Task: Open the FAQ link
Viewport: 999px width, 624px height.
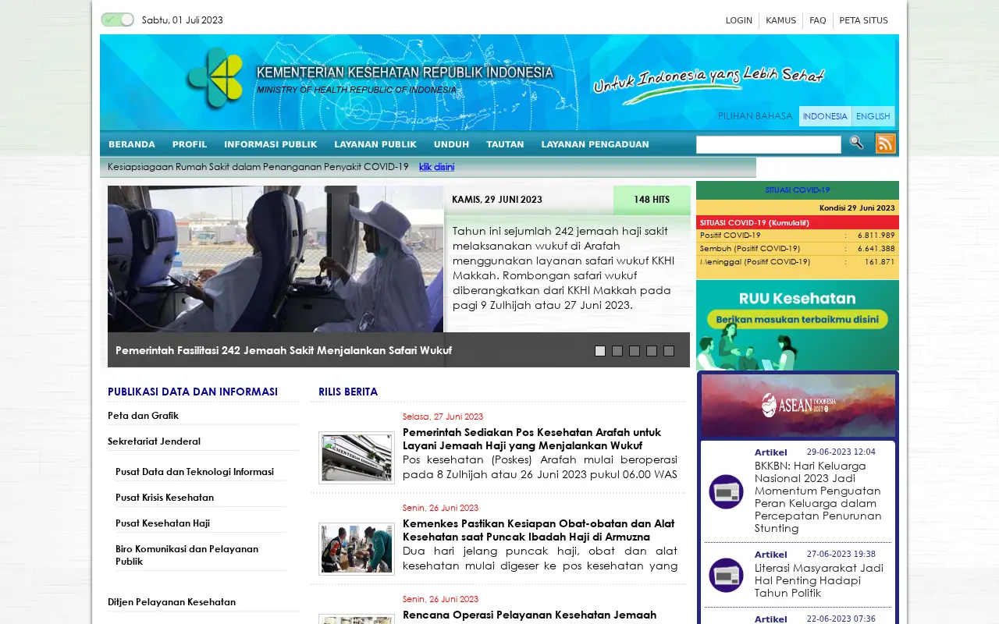Action: point(818,20)
